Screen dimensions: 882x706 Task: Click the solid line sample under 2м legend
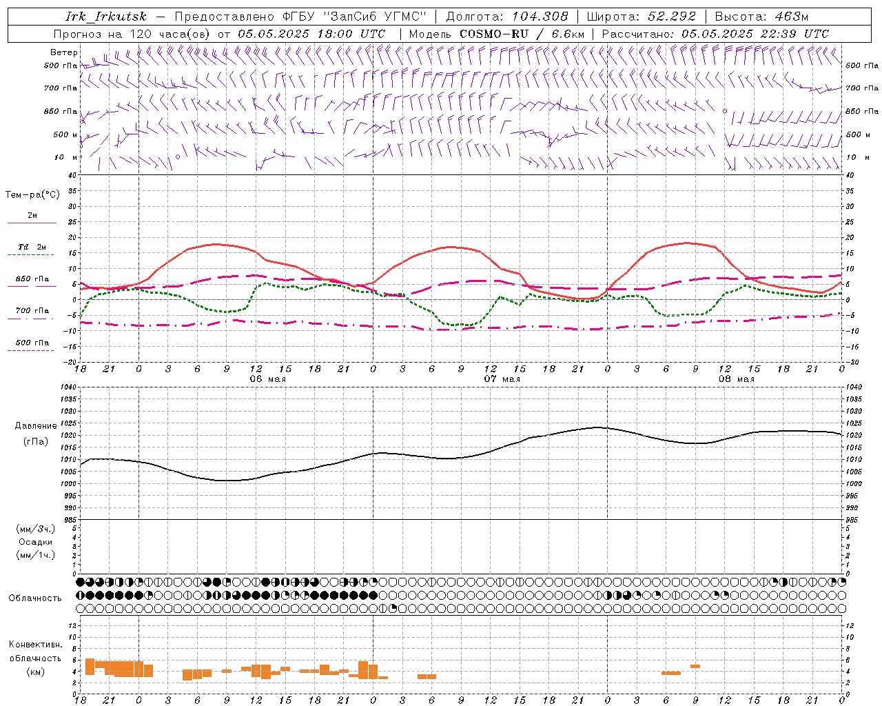click(x=32, y=223)
